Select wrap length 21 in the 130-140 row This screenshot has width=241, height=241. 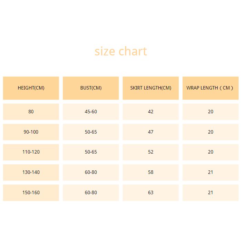click(210, 172)
